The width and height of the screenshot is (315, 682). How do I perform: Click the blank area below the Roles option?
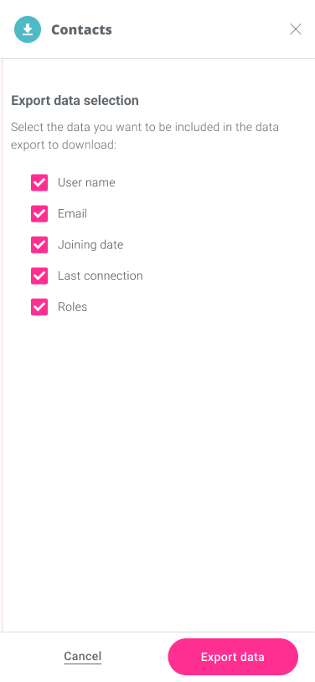(158, 470)
